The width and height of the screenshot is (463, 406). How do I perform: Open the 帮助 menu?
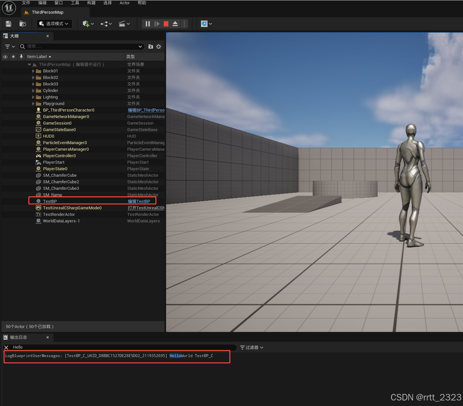(142, 3)
